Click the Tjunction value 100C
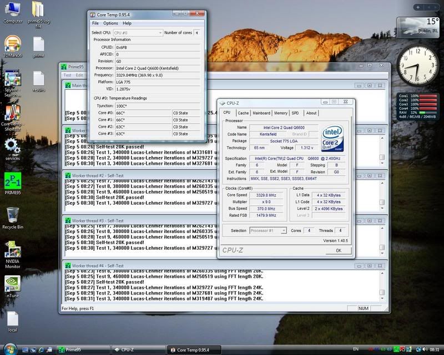444x355 pixels. pos(158,106)
